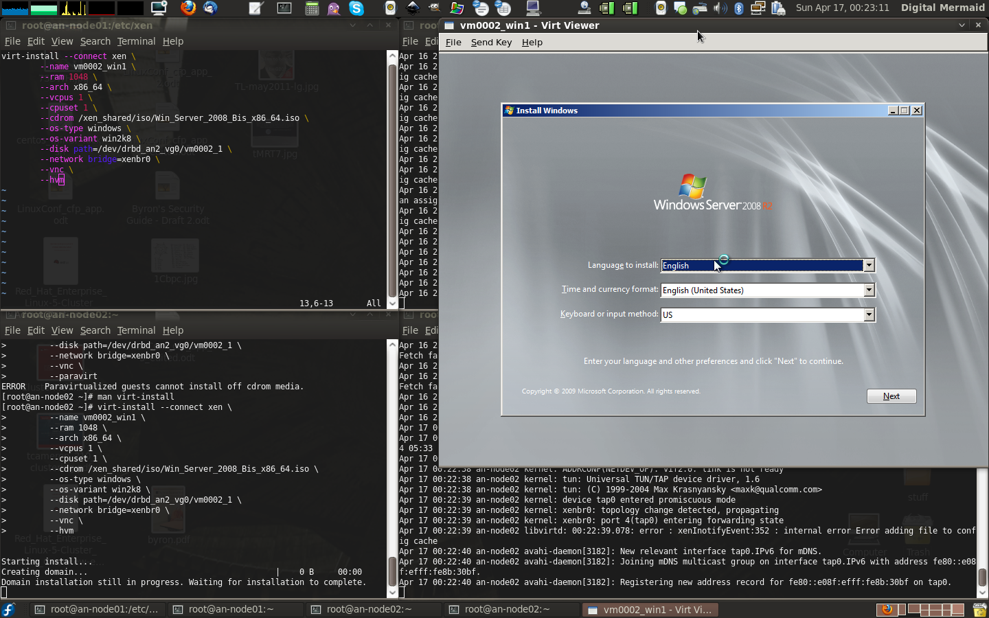Click the Firefox workspace indicator in bottom panel
Screen dimensions: 989x618
tap(887, 609)
